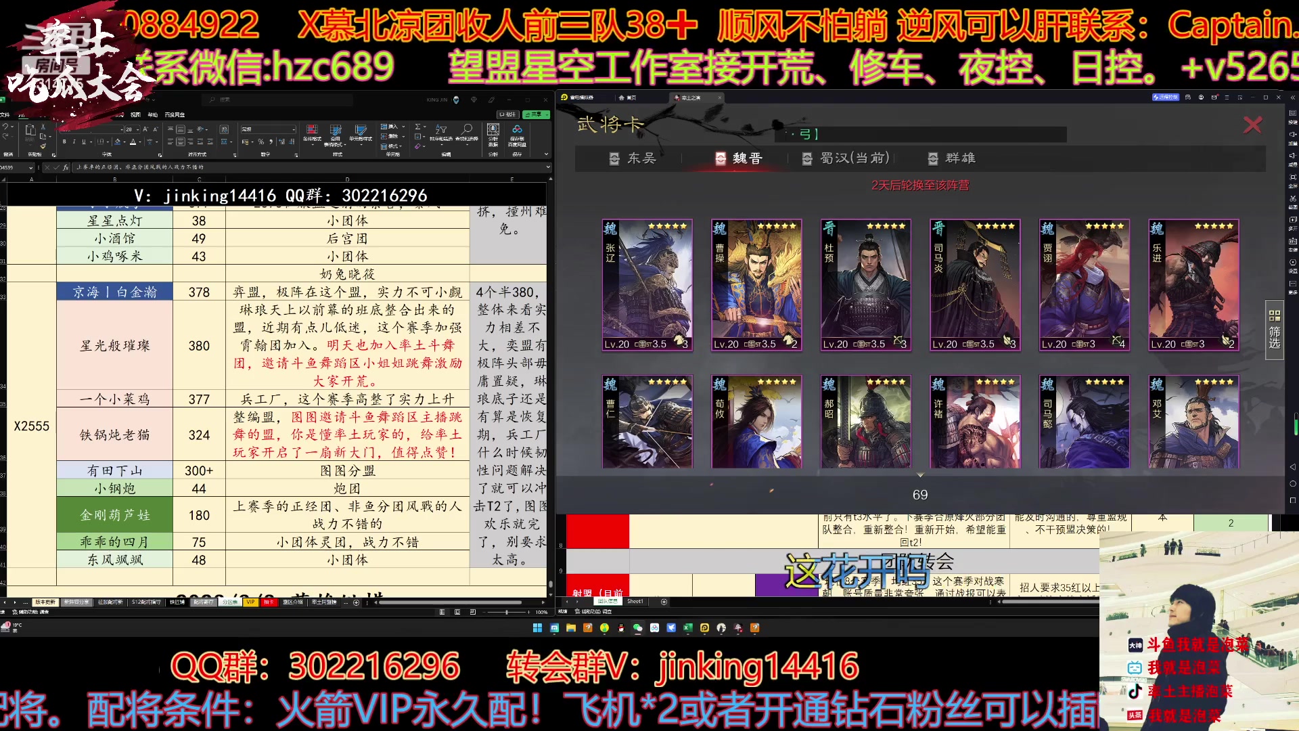
Task: Toggle Underline formatting in Excel
Action: pyautogui.click(x=84, y=141)
